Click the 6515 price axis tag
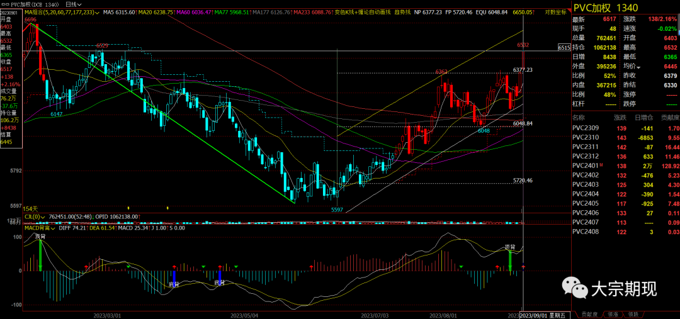Screen dimensions: 680x319 [x=564, y=47]
